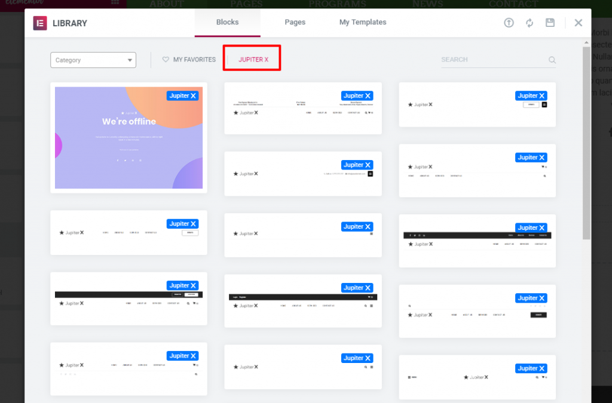Open the Elementor panel grid menu icon
The width and height of the screenshot is (612, 403).
[115, 4]
